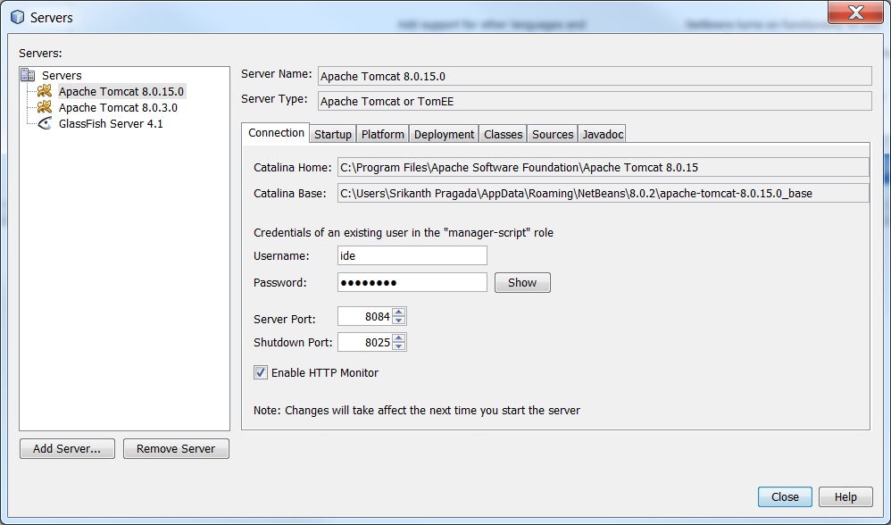Click the Server Port value field
The height and width of the screenshot is (525, 891).
pos(365,316)
